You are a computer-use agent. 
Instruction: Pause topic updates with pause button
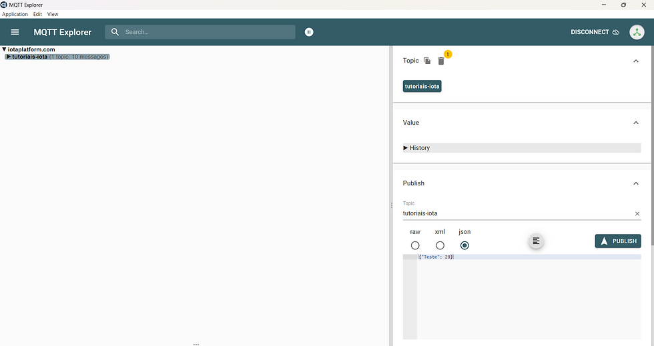coord(309,32)
